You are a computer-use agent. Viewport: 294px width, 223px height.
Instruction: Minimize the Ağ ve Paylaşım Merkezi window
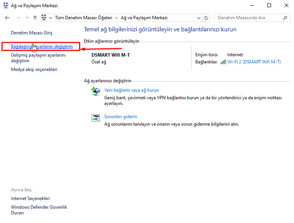pyautogui.click(x=252, y=5)
